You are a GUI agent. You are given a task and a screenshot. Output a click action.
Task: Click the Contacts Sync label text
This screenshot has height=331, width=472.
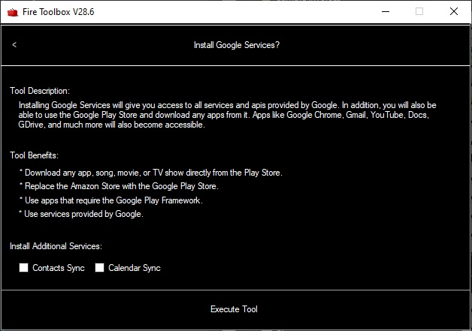(59, 268)
